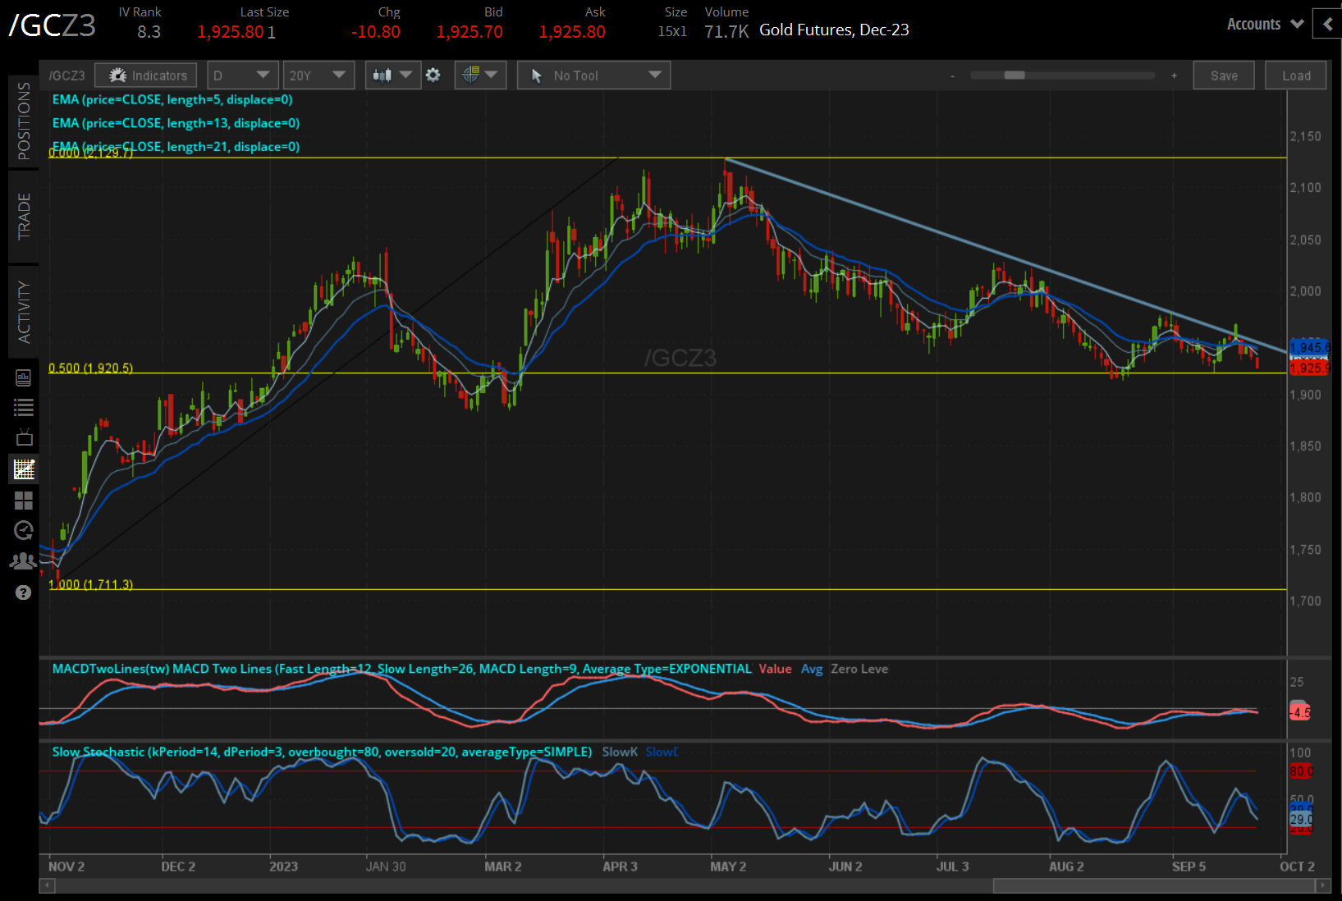This screenshot has height=901, width=1342.
Task: Click the book chart sidebar icon
Action: (x=24, y=377)
